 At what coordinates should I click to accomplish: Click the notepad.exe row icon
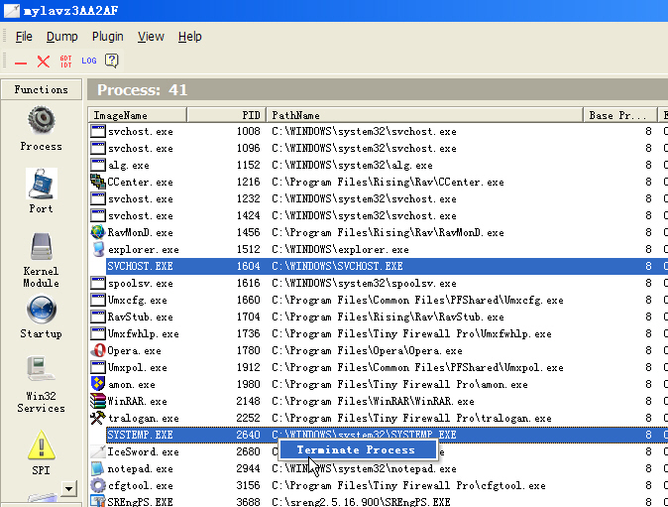tap(98, 468)
